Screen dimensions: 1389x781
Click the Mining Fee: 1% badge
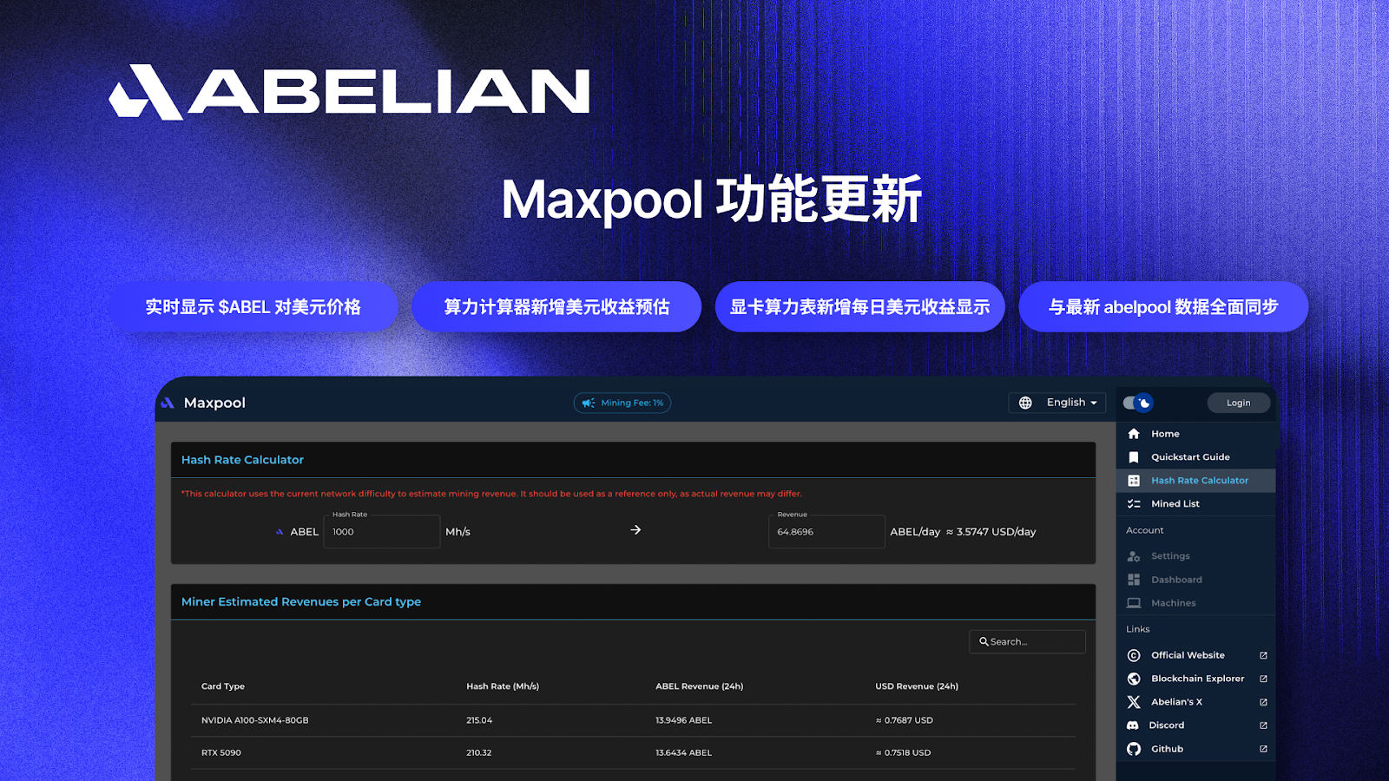point(622,403)
